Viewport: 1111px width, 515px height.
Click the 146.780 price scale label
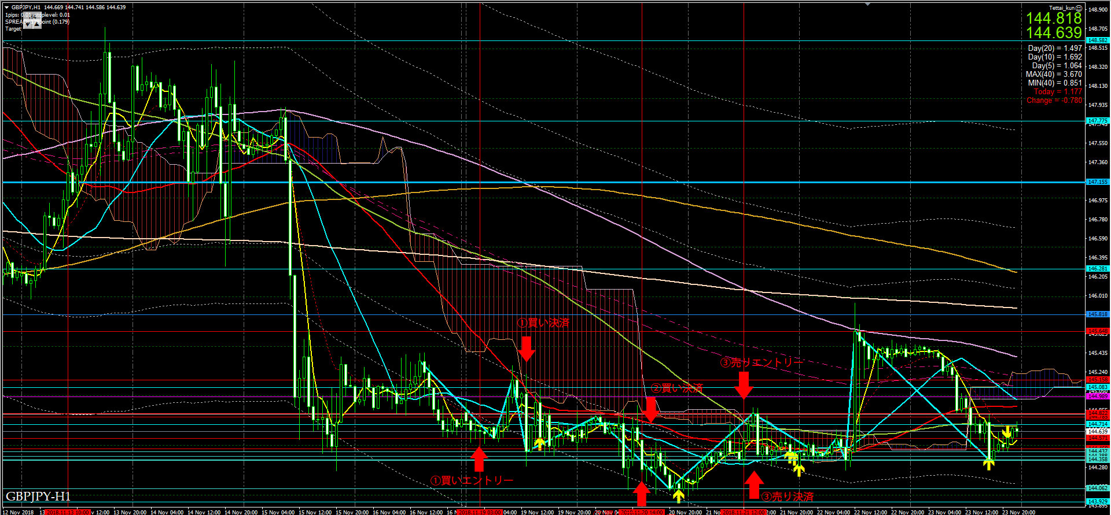[1098, 220]
